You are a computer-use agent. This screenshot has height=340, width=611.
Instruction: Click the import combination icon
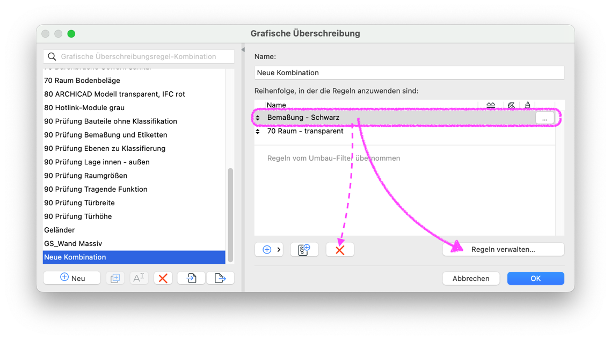[191, 278]
